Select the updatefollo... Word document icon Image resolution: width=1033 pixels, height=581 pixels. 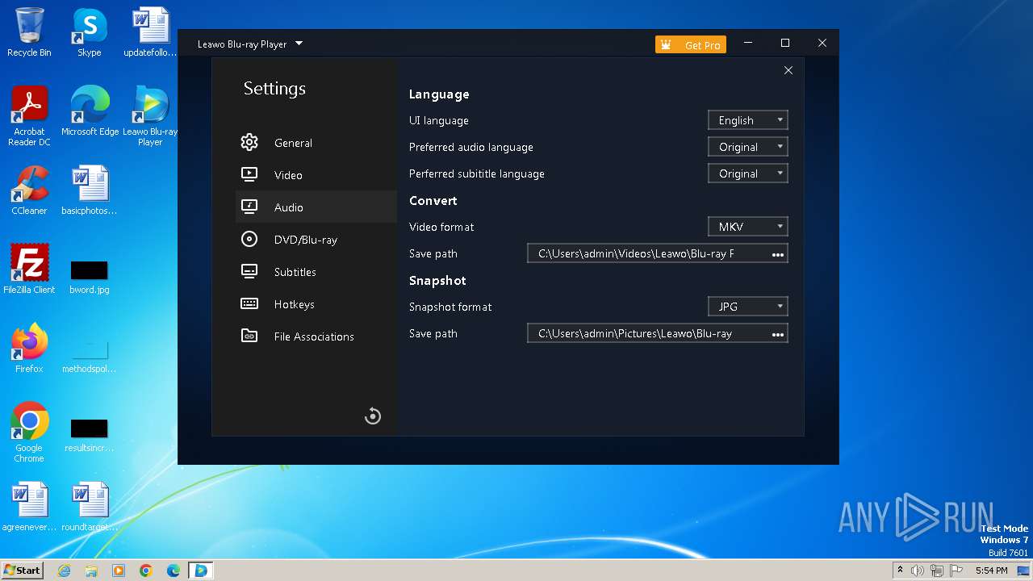point(150,32)
